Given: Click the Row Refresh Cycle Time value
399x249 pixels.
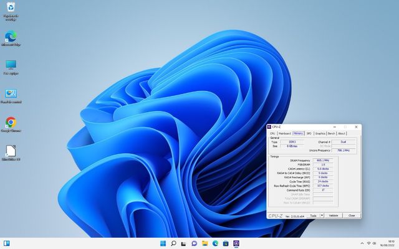Looking at the screenshot, I should (x=323, y=186).
